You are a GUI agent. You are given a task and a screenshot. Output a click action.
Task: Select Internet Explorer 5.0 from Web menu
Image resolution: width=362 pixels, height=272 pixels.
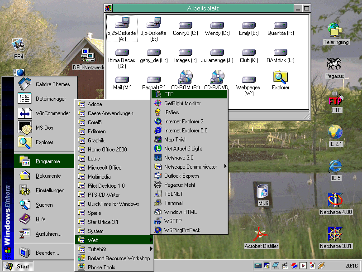tap(186, 131)
